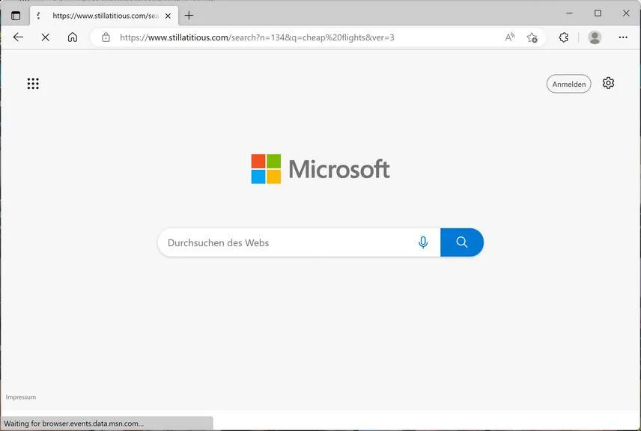
Task: Open Settings and more ellipsis menu
Action: (623, 37)
